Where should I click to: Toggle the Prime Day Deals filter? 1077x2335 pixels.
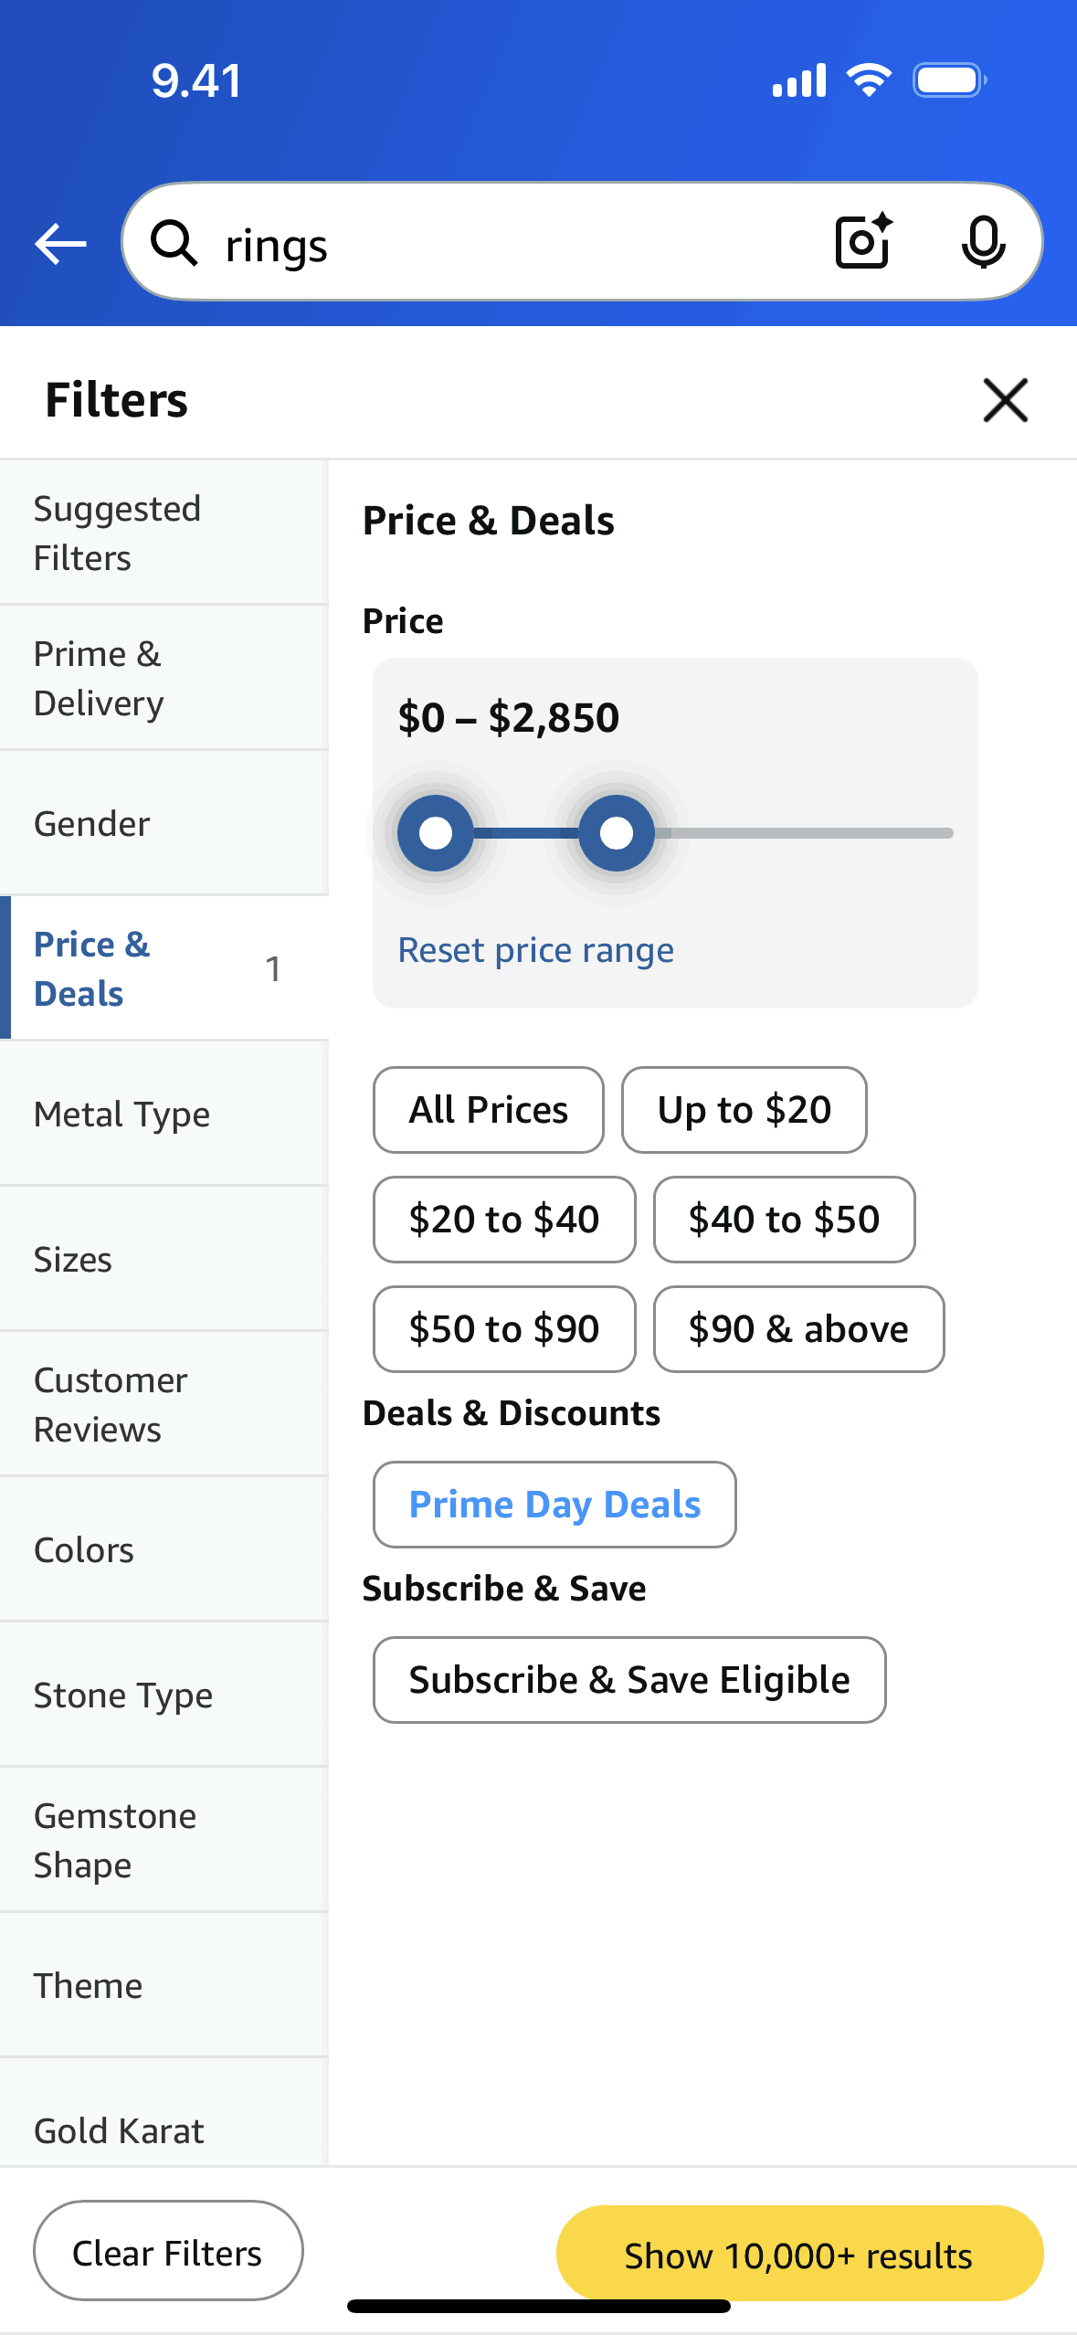[554, 1505]
